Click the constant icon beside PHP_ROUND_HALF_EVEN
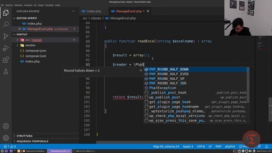272x153 pixels. (x=146, y=74)
